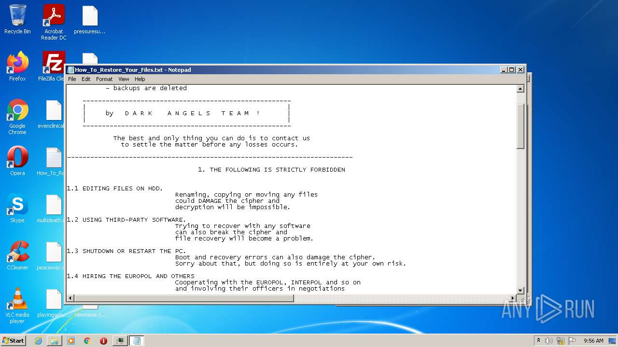Viewport: 618px width, 347px height.
Task: Launch Google Chrome desktop shortcut
Action: pyautogui.click(x=17, y=117)
